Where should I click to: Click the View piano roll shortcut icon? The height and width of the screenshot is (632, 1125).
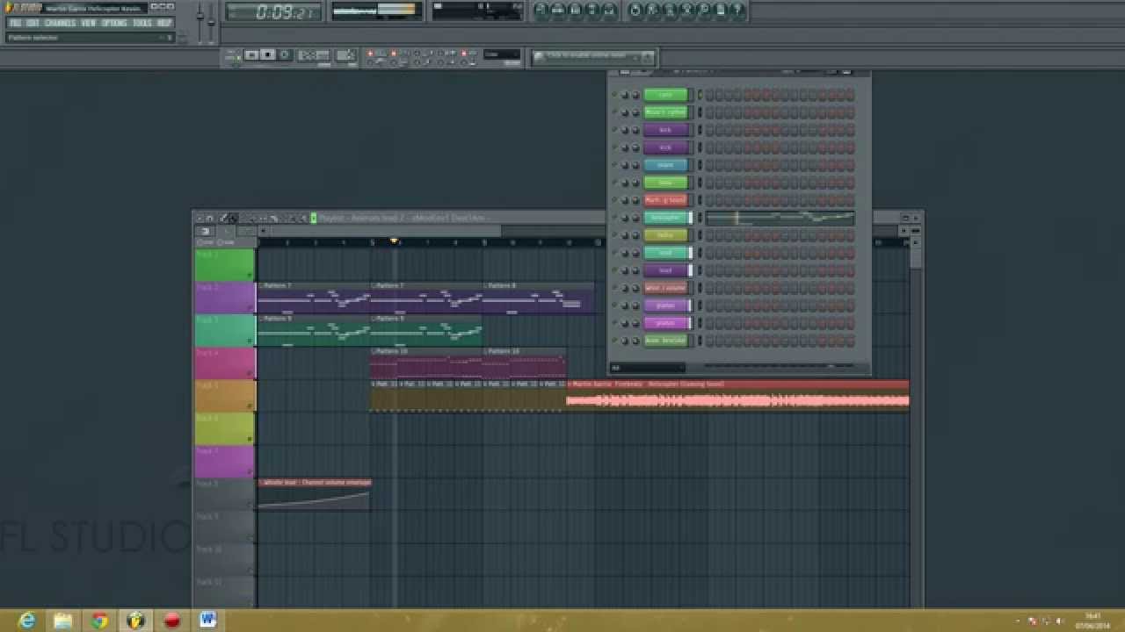[x=575, y=11]
